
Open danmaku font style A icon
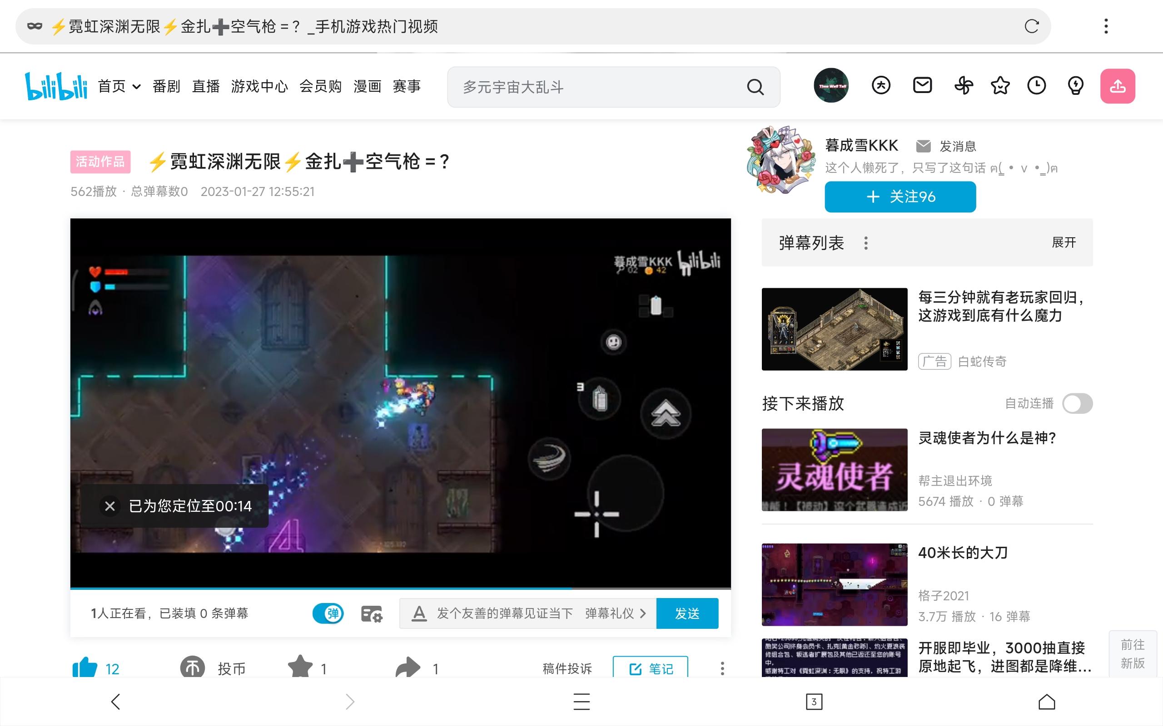(419, 613)
